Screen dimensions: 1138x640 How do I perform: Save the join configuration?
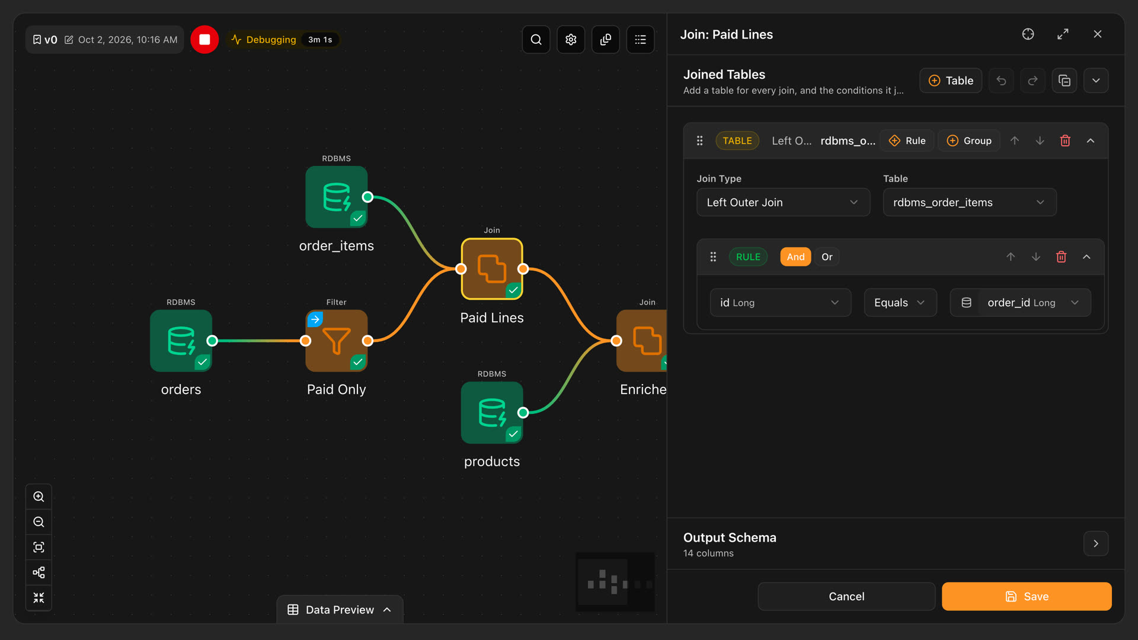(1027, 597)
